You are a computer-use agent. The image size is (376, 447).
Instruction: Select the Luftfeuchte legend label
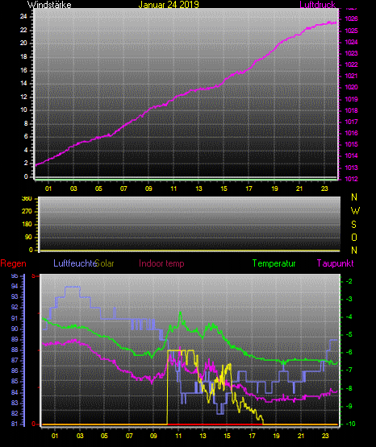pos(75,263)
